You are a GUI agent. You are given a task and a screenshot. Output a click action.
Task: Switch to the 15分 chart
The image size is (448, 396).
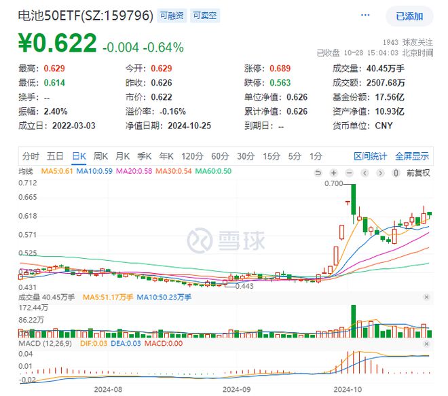click(x=272, y=156)
